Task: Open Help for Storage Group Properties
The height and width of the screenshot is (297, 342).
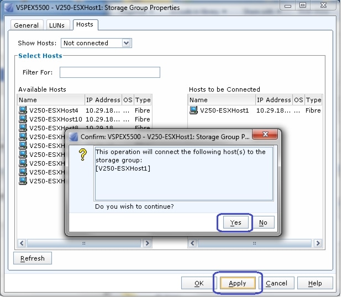Action: (316, 284)
